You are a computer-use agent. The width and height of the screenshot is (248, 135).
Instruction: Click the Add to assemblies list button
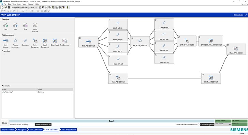click(43, 125)
